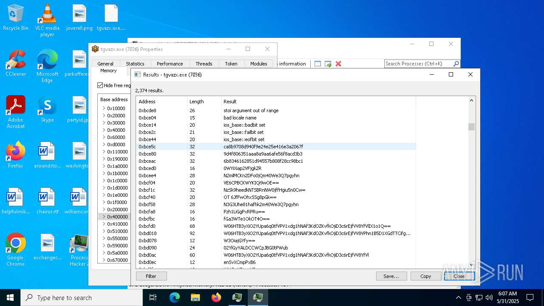
Task: Expand the 0x400000 memory region
Action: click(104, 217)
